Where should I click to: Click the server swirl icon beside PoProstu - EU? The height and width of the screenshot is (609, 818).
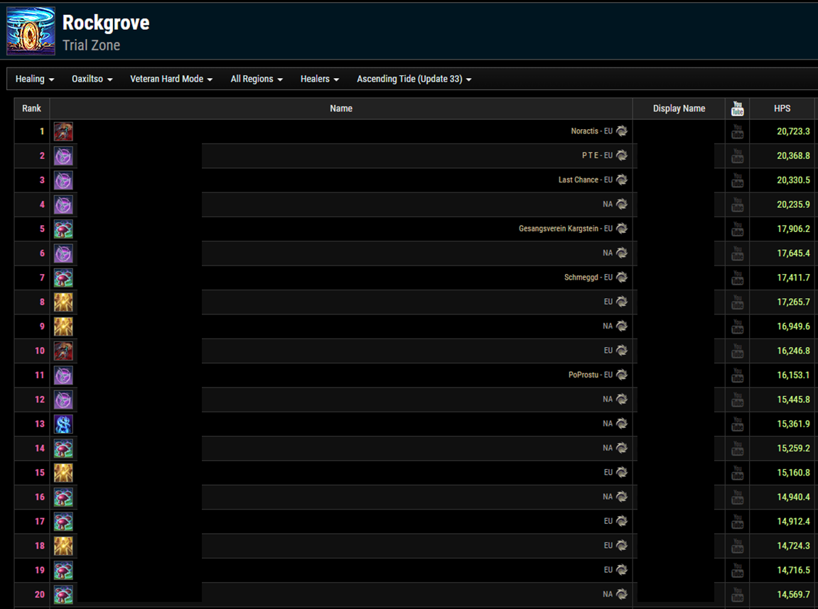click(622, 375)
